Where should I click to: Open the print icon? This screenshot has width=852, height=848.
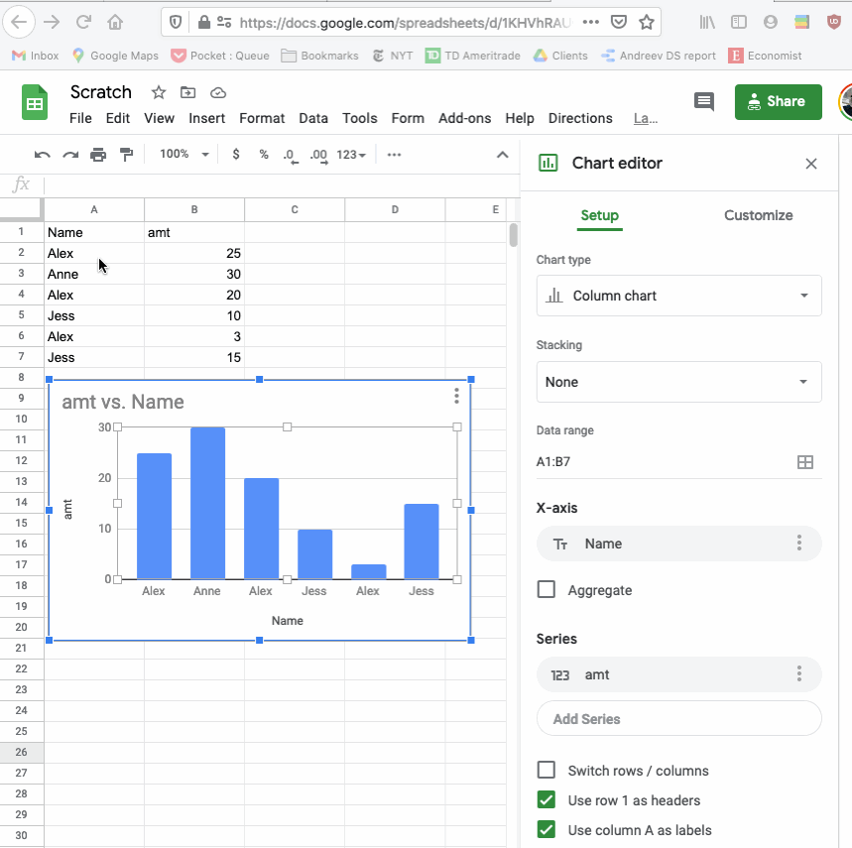98,155
